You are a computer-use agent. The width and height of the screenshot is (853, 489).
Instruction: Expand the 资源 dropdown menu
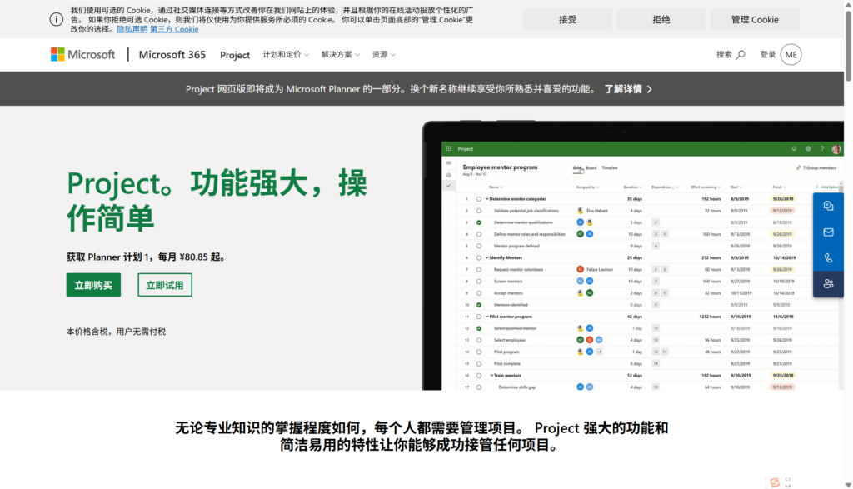(383, 54)
